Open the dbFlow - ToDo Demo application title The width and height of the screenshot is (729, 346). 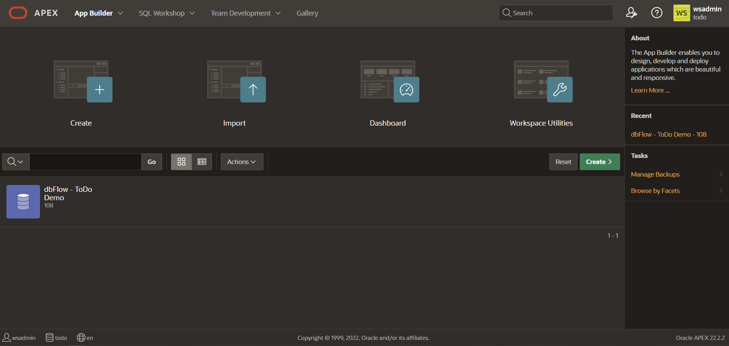point(68,193)
